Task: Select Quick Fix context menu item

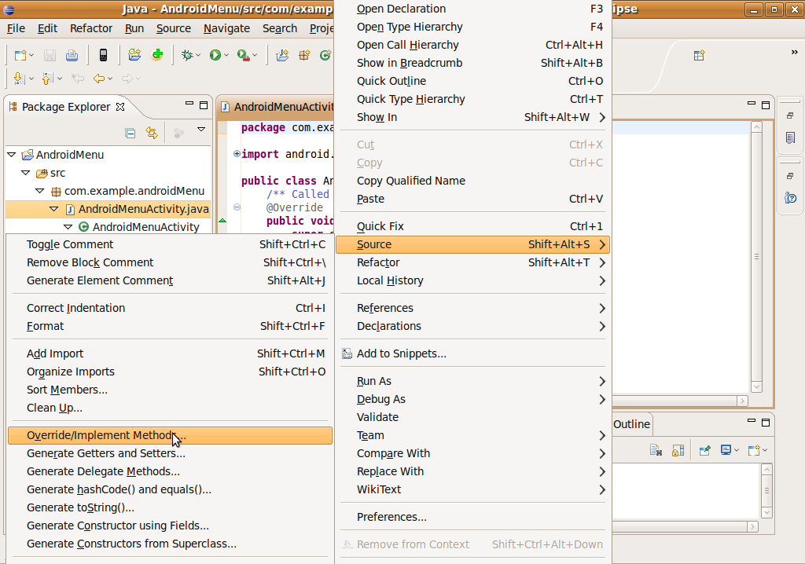Action: click(x=472, y=226)
